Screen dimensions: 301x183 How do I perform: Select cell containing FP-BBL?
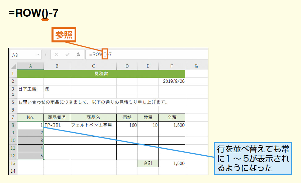[57, 125]
